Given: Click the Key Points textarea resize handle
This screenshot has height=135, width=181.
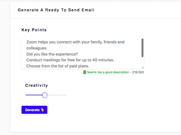Looking at the screenshot, I should tap(143, 68).
